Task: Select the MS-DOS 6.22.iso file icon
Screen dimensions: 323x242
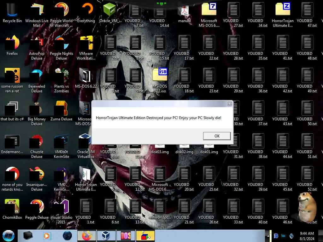Action: coord(160,81)
